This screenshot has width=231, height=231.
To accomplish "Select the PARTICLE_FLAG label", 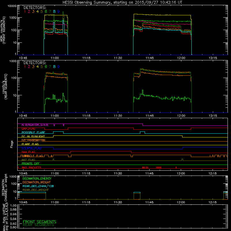I will (32, 156).
